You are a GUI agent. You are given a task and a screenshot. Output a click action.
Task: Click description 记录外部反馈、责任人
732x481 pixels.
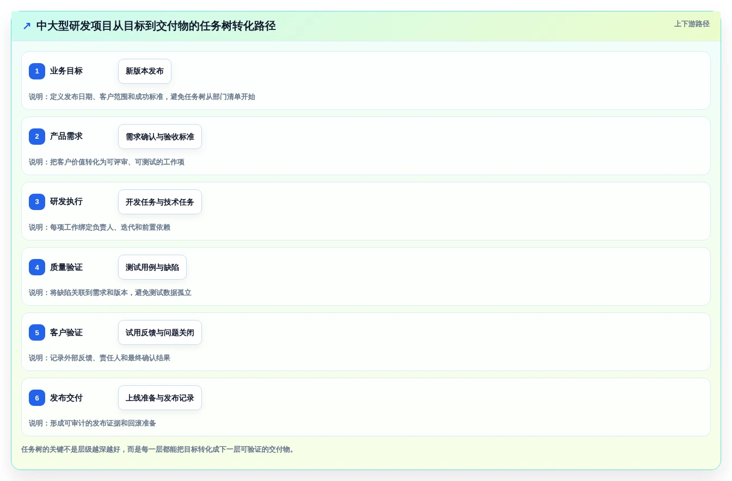point(100,358)
